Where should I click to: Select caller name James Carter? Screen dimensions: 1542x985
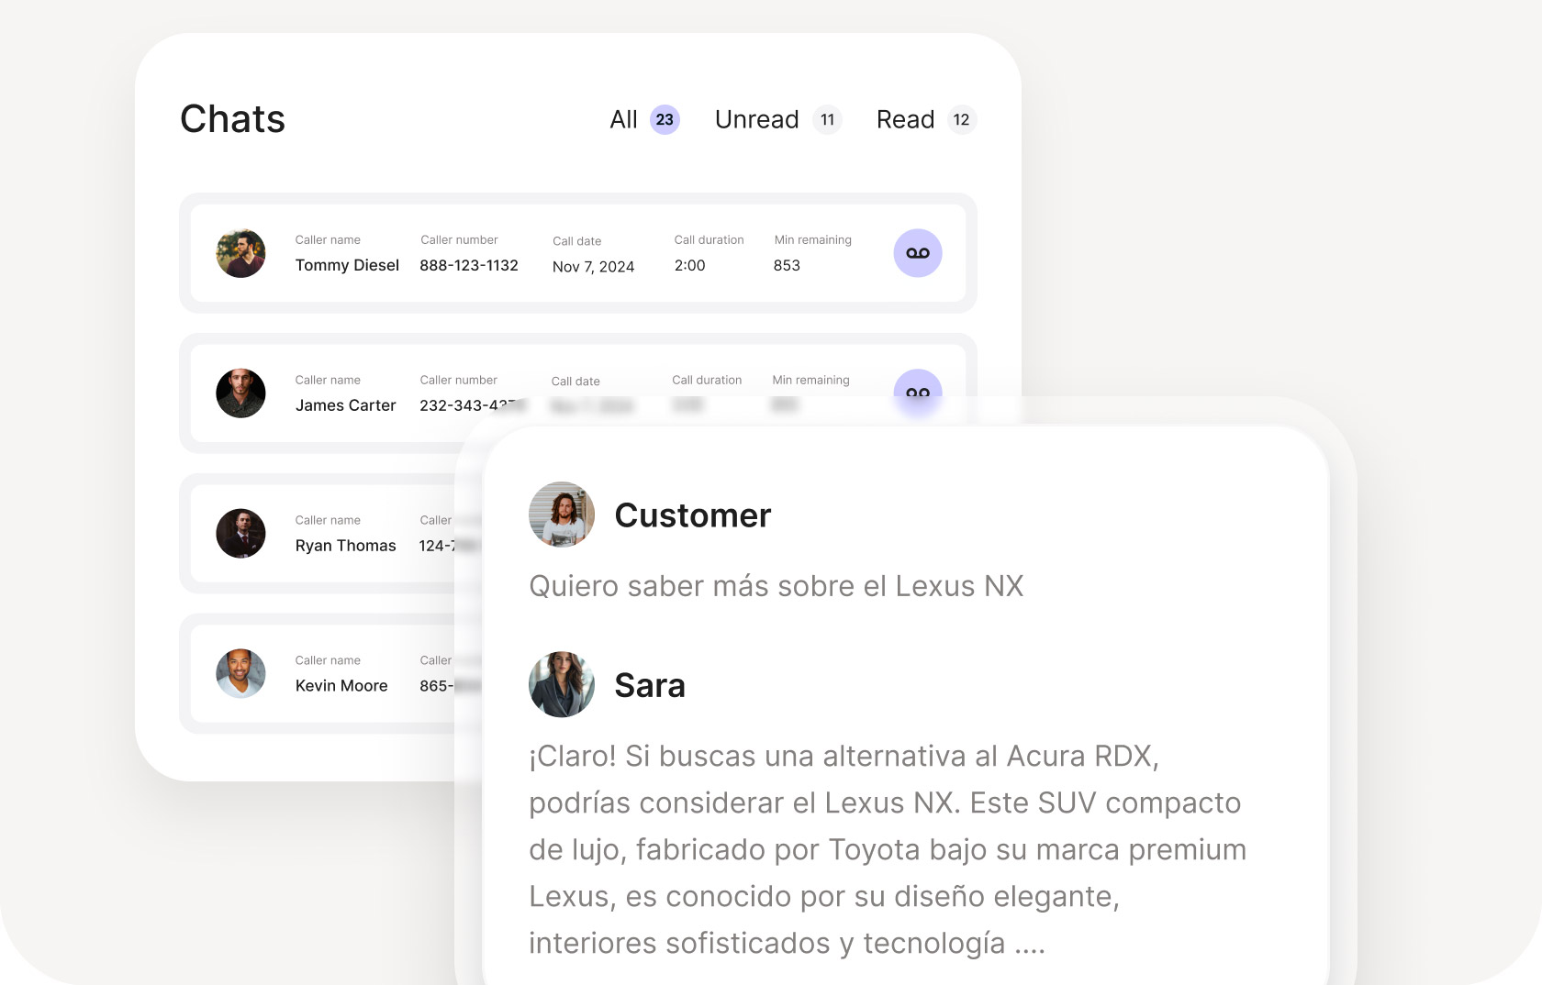[345, 405]
